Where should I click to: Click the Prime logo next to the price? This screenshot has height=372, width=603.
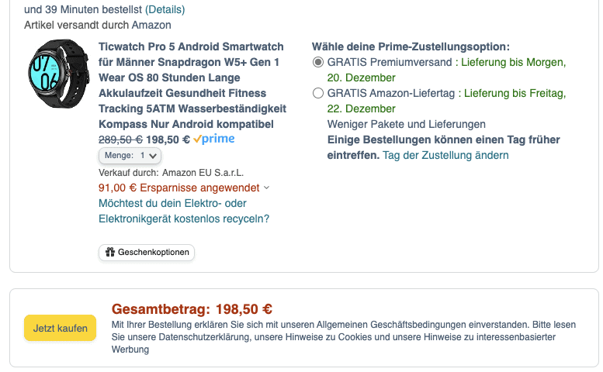click(x=214, y=139)
